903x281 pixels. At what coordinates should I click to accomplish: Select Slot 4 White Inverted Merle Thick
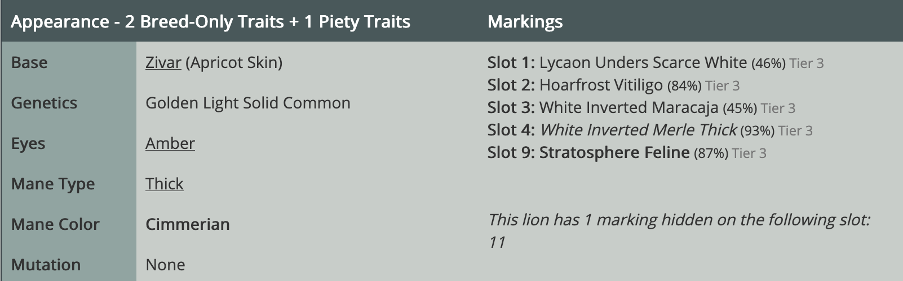638,130
